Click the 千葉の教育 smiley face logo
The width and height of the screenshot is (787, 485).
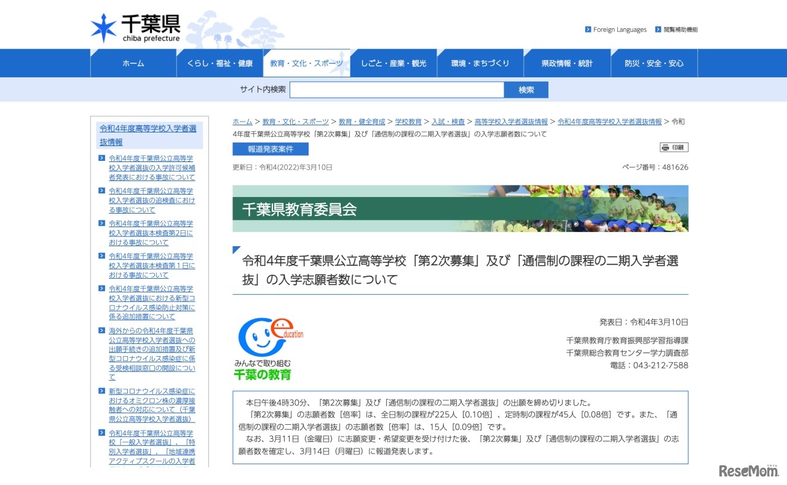[268, 349]
